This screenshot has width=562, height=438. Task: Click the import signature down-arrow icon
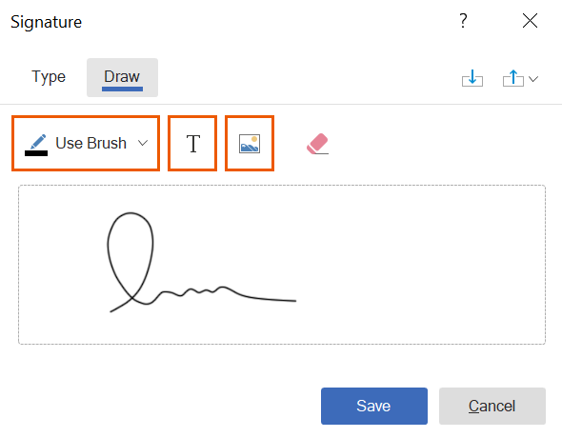click(x=472, y=78)
